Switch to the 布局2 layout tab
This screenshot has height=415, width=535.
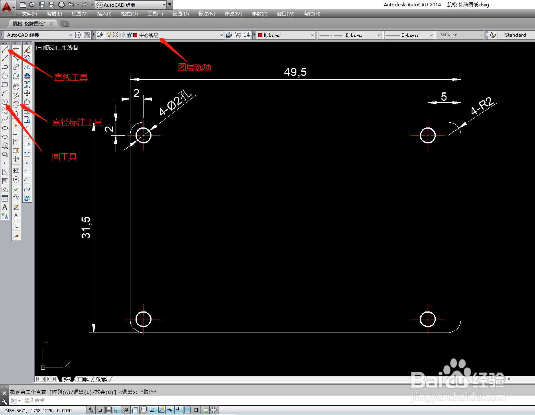coord(101,379)
